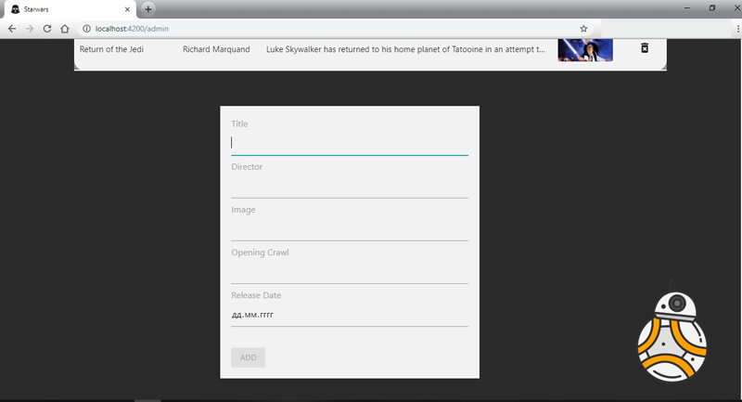Select the text 'Return of the Jedi'

[x=111, y=49]
